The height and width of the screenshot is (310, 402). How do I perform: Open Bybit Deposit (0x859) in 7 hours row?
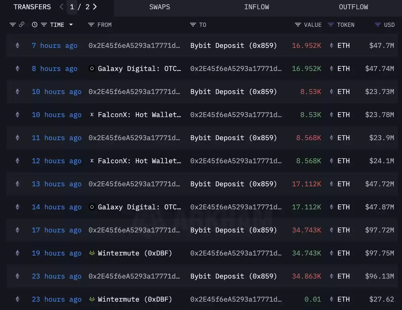[x=234, y=46]
